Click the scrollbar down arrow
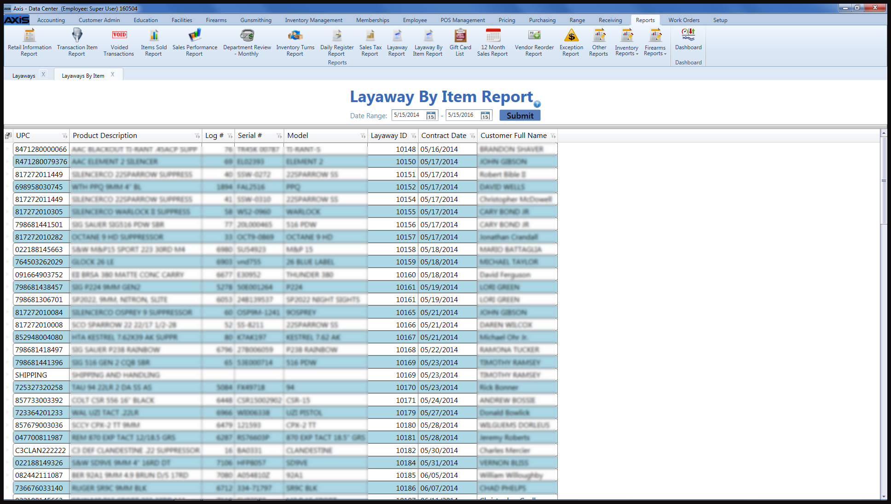 click(x=884, y=497)
